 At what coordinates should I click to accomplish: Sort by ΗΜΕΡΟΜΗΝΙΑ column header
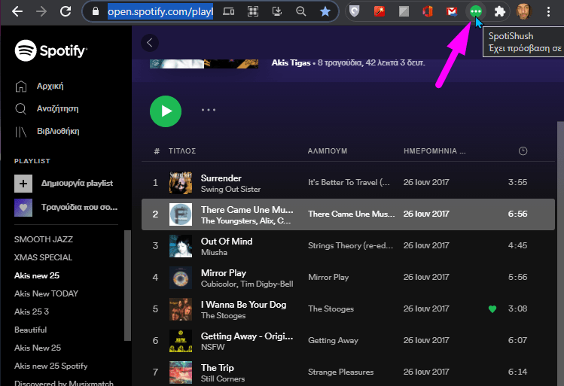(x=434, y=151)
